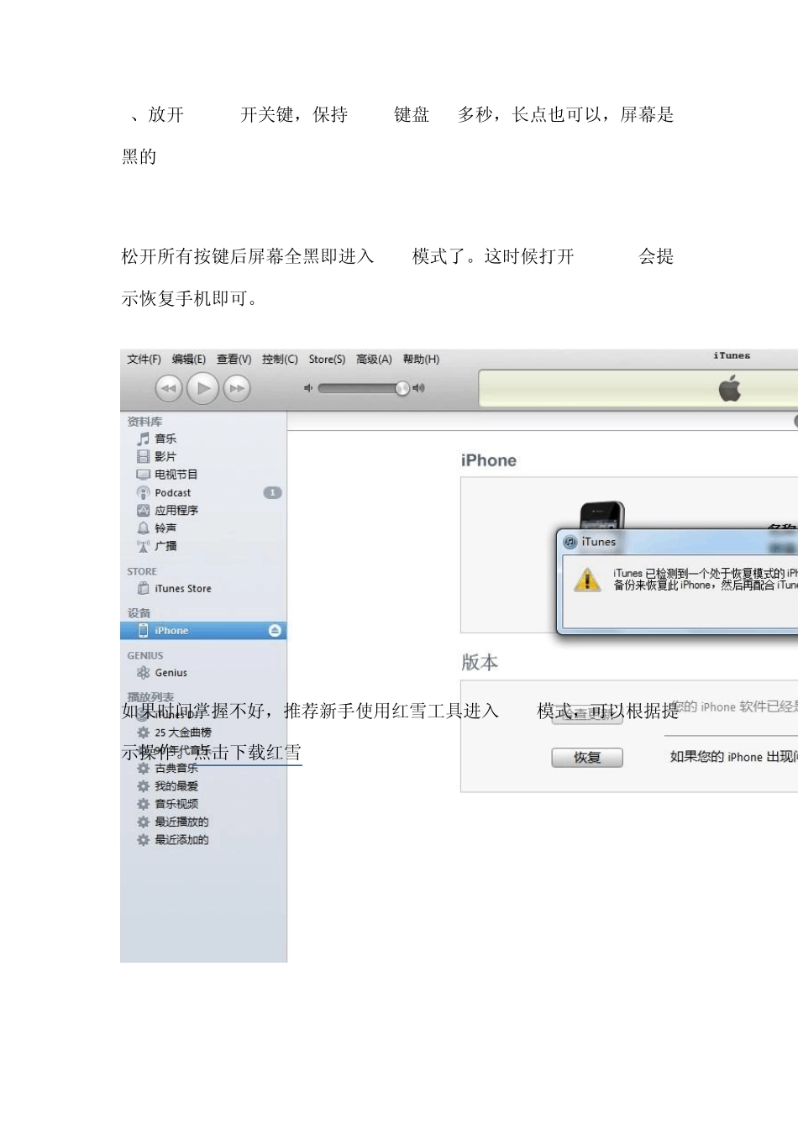The image size is (798, 1129).
Task: Click the 恢复 restore button
Action: [x=587, y=758]
